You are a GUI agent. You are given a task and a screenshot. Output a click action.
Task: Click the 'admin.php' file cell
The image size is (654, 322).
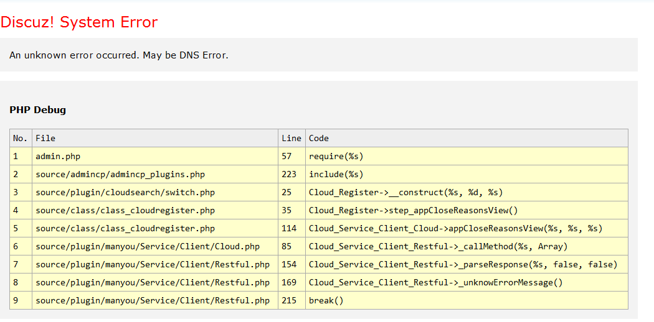pyautogui.click(x=155, y=157)
